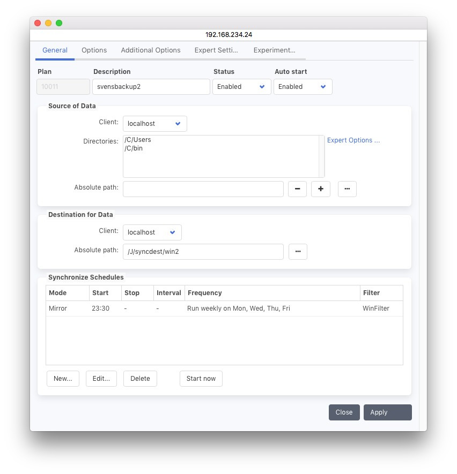
Task: Open the destination Client dropdown
Action: click(152, 232)
